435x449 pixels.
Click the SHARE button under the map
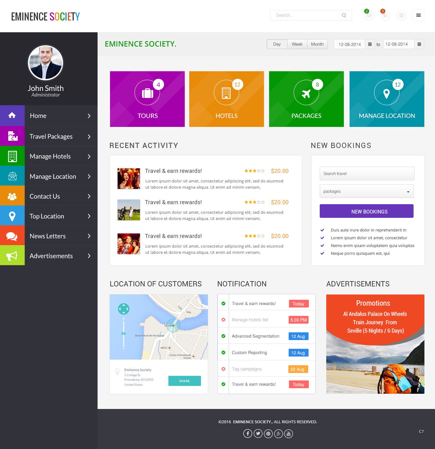coord(185,381)
